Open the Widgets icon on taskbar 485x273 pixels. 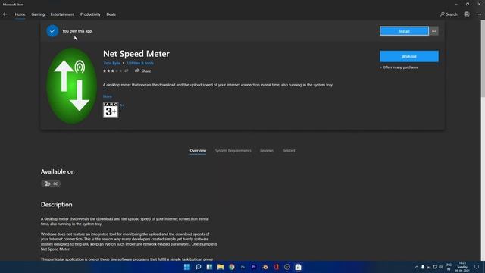[x=209, y=267]
